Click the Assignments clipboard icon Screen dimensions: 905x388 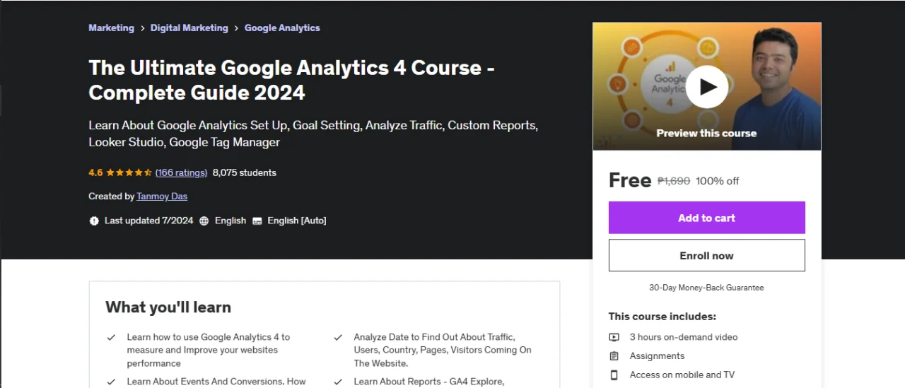click(614, 356)
